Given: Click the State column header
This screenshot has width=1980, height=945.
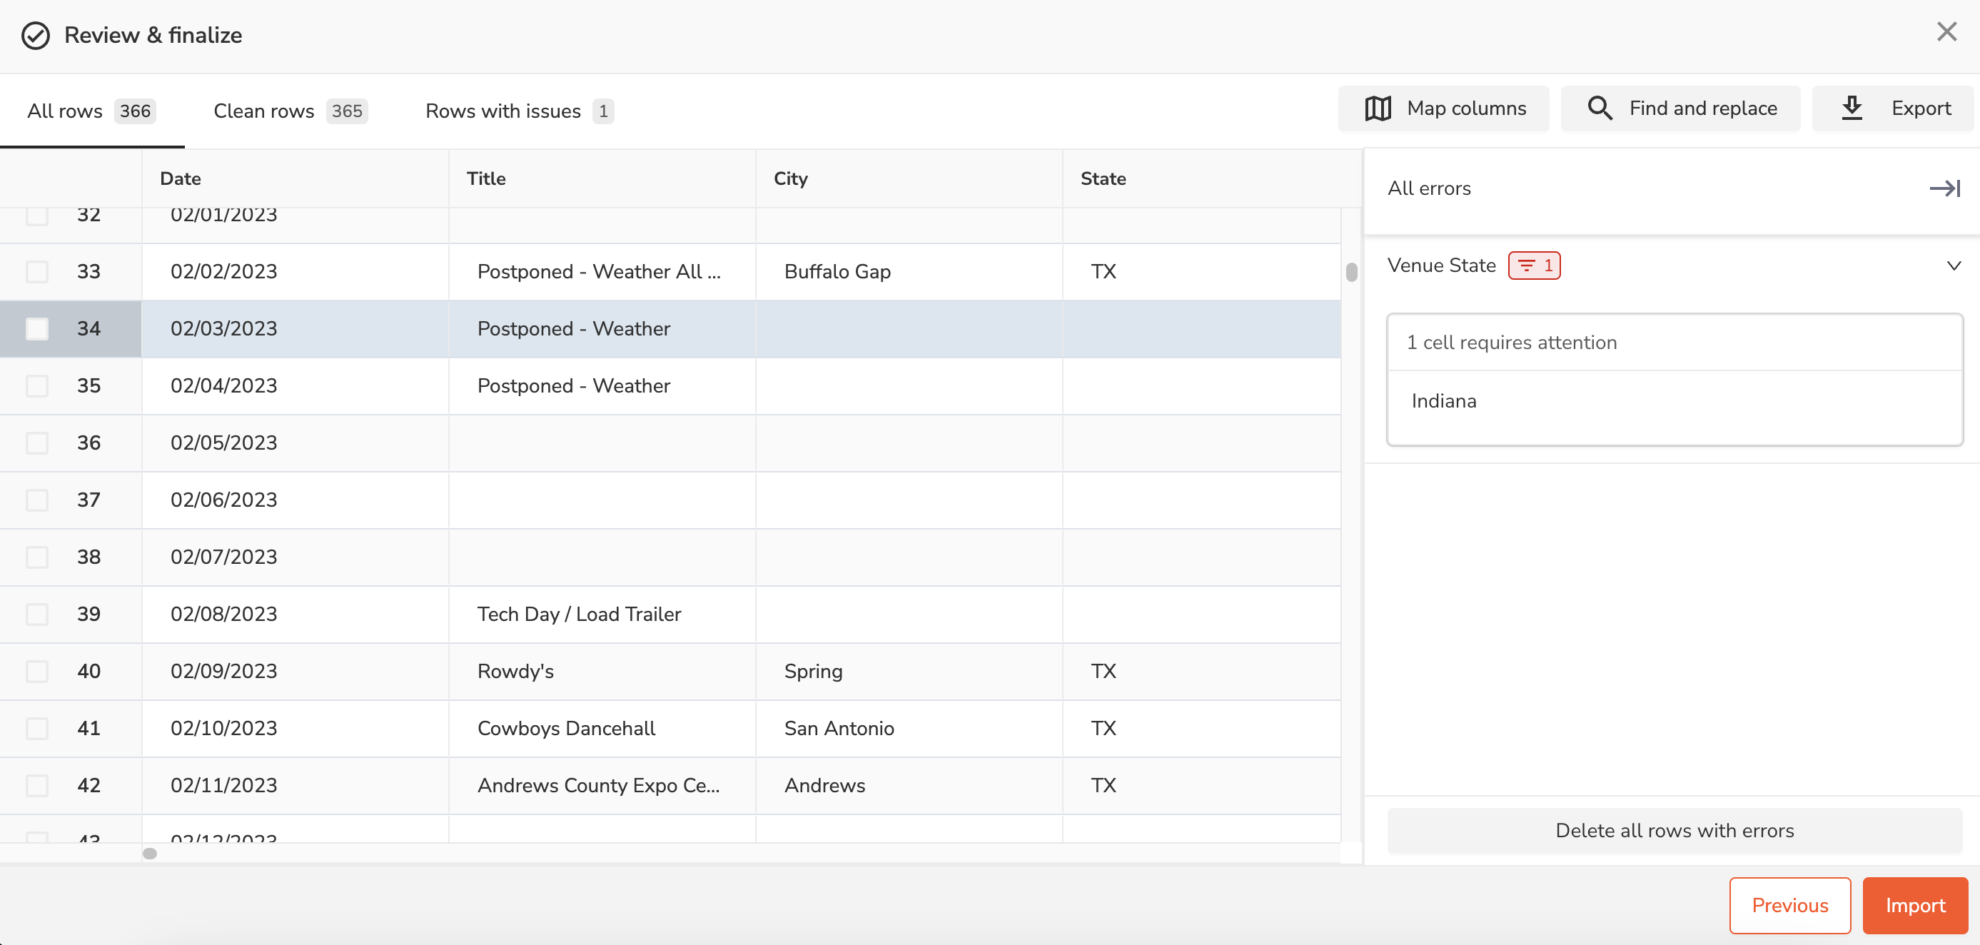Looking at the screenshot, I should pos(1211,178).
